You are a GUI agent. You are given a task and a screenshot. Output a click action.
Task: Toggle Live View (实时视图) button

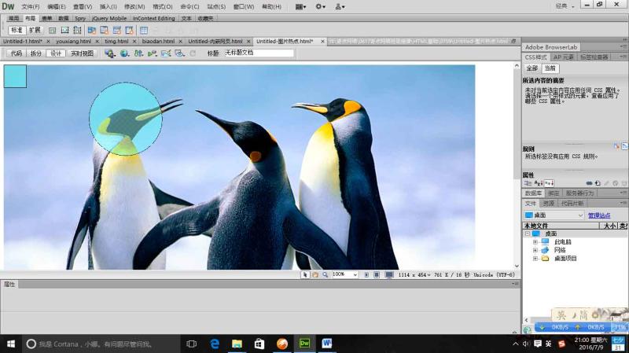point(81,53)
